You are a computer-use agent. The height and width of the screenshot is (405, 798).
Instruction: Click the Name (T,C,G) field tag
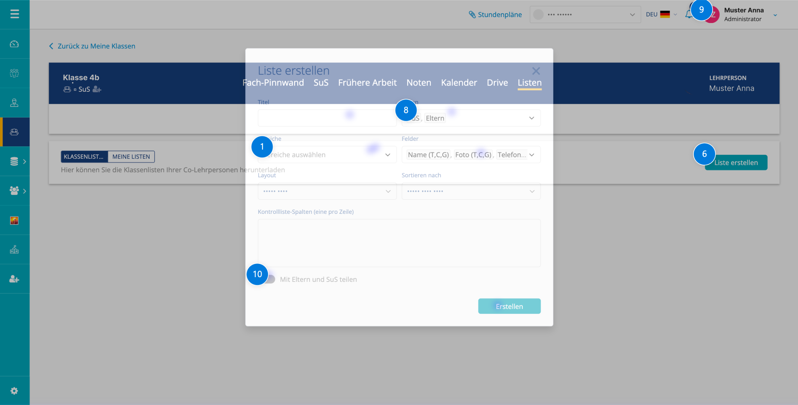coord(428,155)
